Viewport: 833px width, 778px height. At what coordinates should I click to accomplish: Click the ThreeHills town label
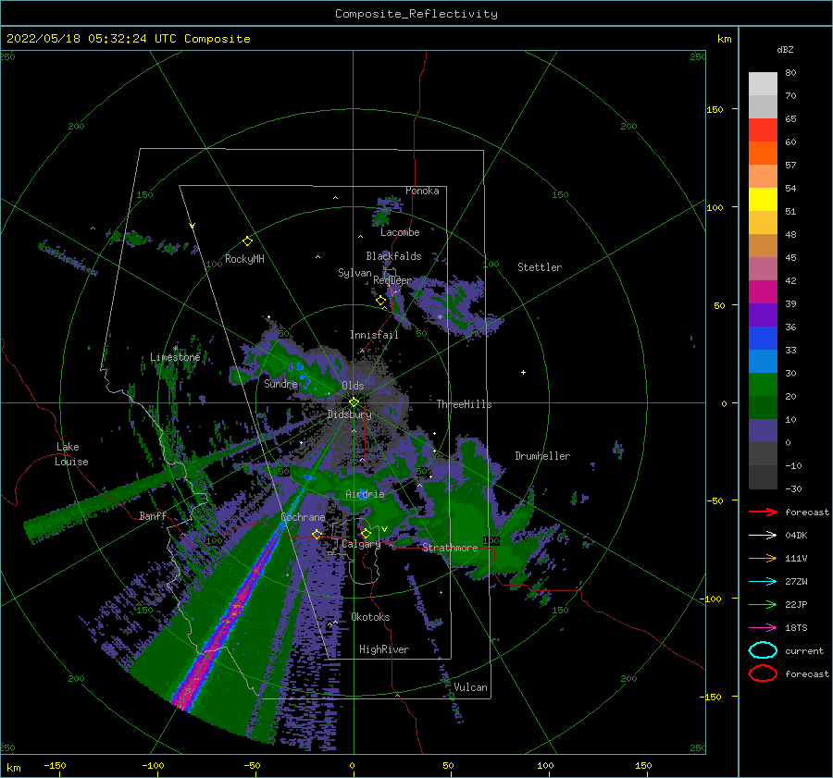(x=464, y=404)
